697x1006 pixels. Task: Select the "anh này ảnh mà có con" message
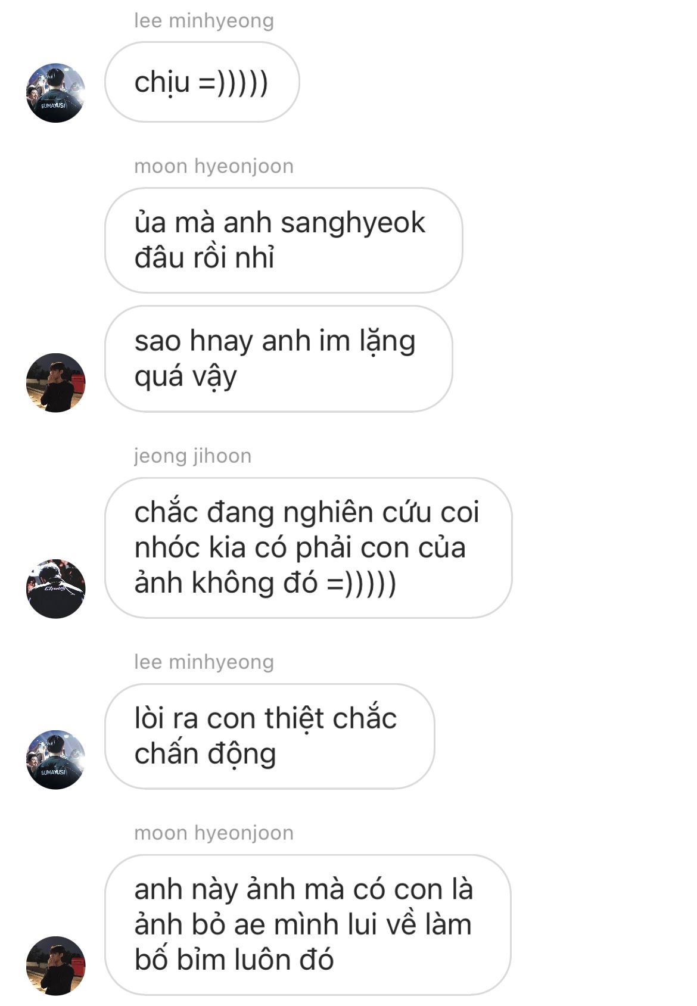coord(307,925)
